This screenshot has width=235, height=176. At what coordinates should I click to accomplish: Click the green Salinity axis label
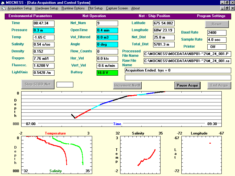point(56,171)
